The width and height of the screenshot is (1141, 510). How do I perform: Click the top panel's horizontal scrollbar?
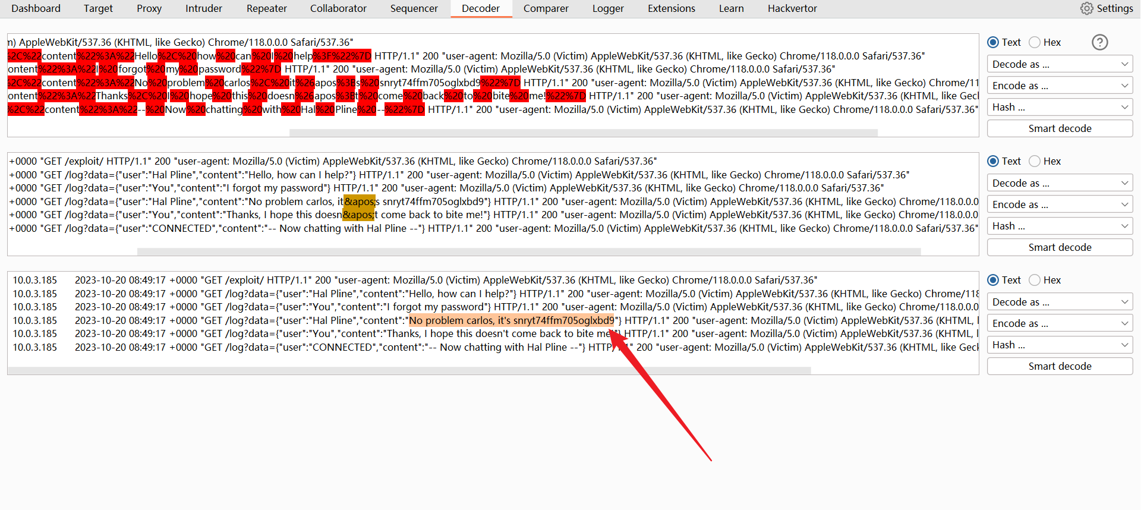584,133
